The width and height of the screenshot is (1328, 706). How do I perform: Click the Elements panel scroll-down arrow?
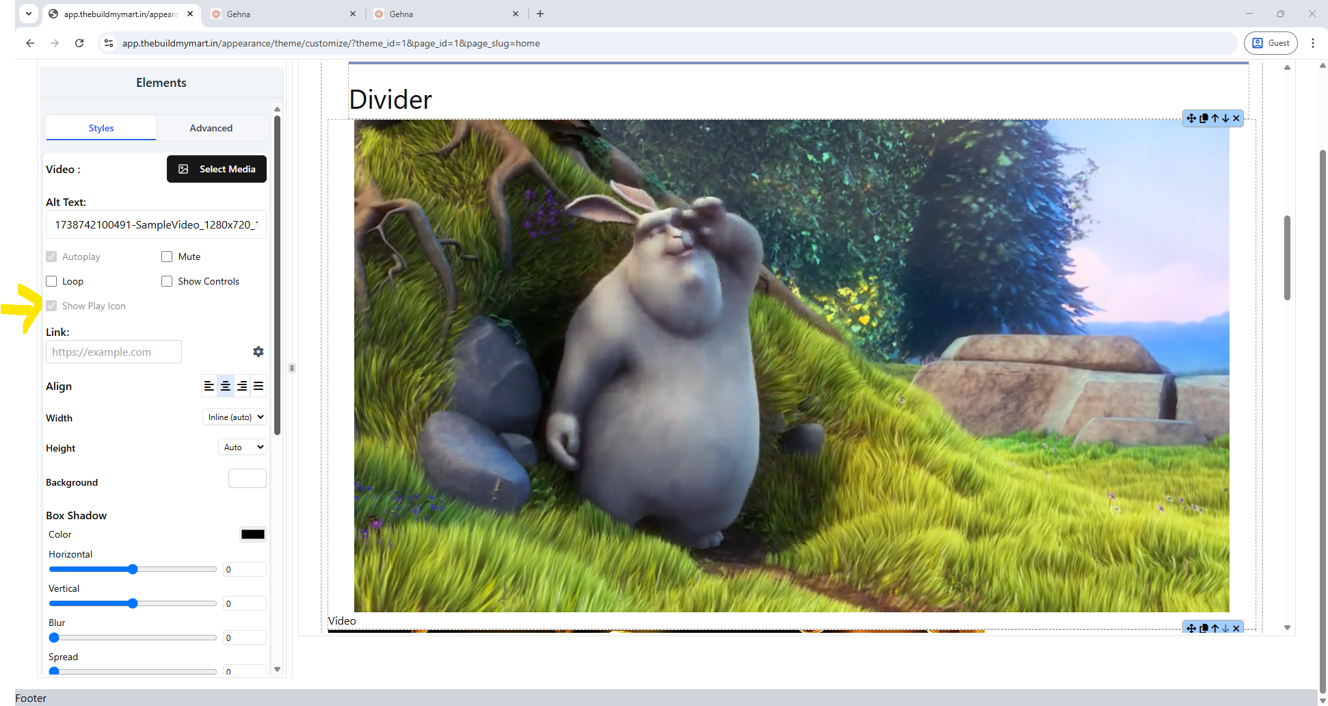pyautogui.click(x=277, y=669)
